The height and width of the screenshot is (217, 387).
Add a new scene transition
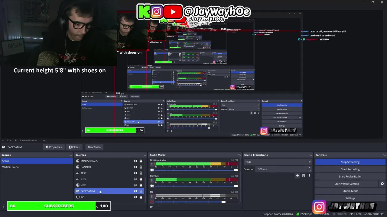click(297, 176)
